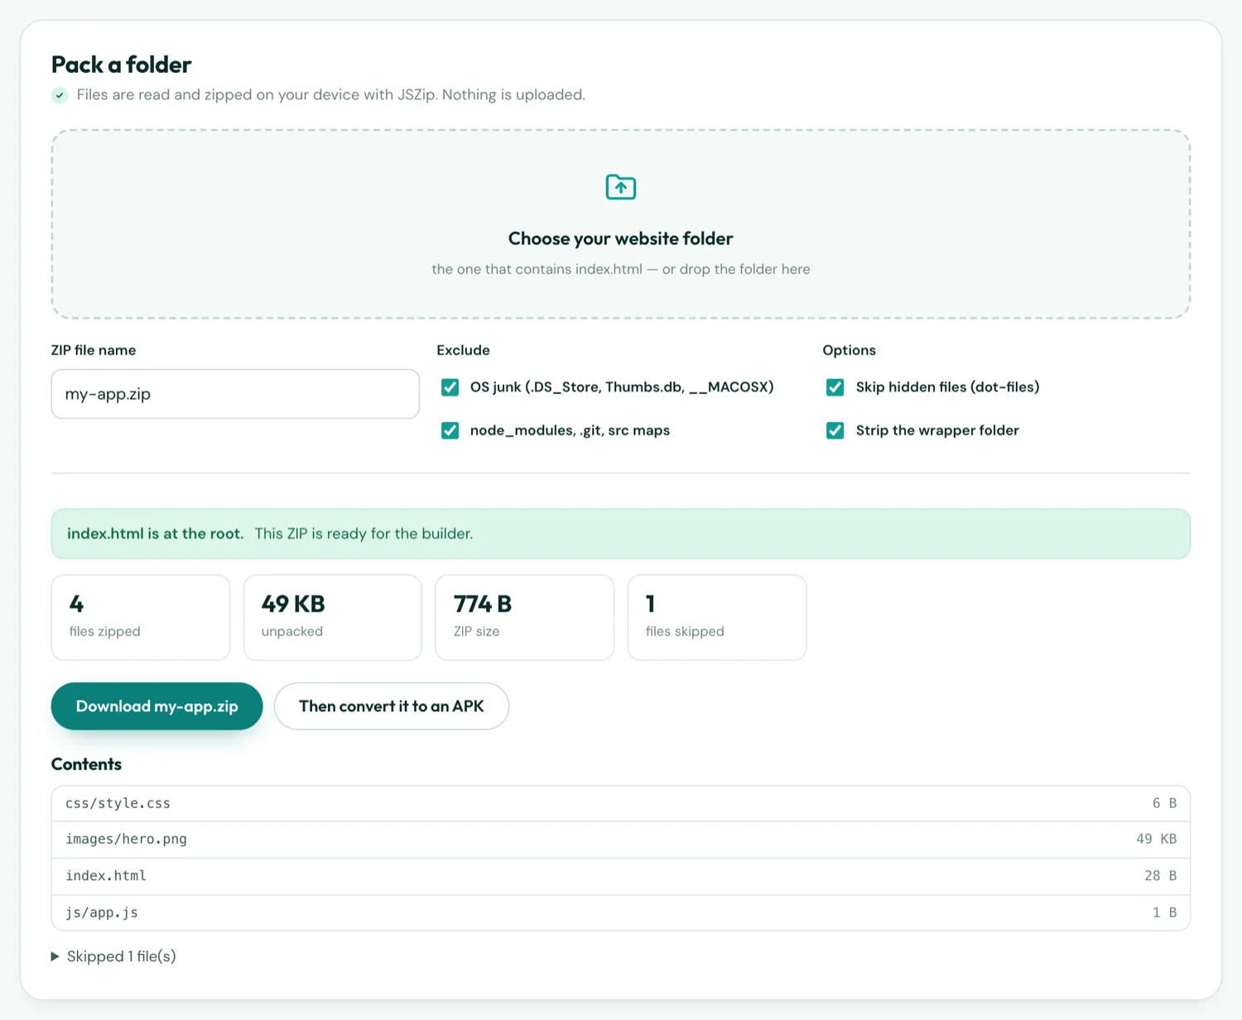Viewport: 1242px width, 1020px height.
Task: Click the 49 KB size of hero.png
Action: coord(1156,840)
